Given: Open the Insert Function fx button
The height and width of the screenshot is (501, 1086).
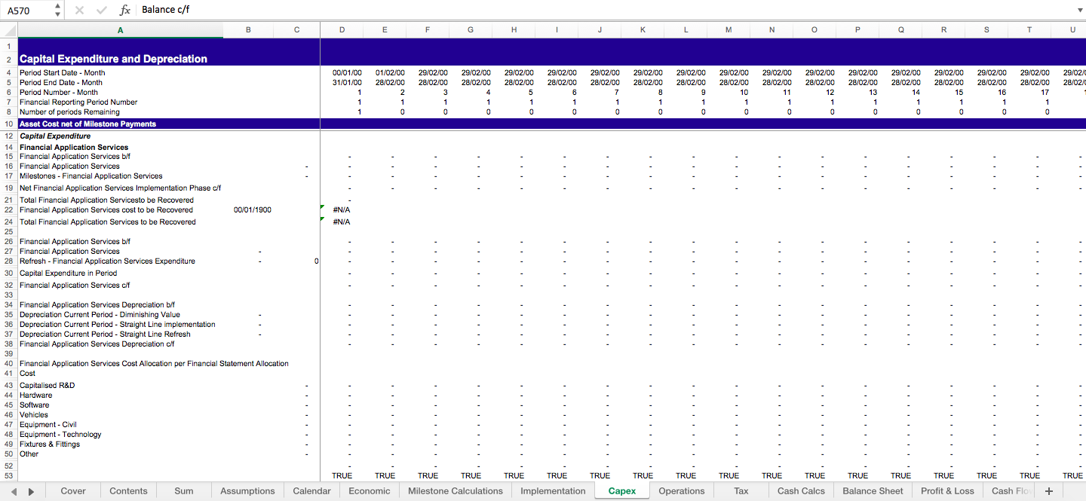Looking at the screenshot, I should [x=125, y=11].
